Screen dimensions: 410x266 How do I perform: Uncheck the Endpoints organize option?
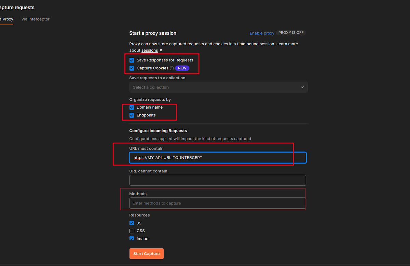[132, 115]
